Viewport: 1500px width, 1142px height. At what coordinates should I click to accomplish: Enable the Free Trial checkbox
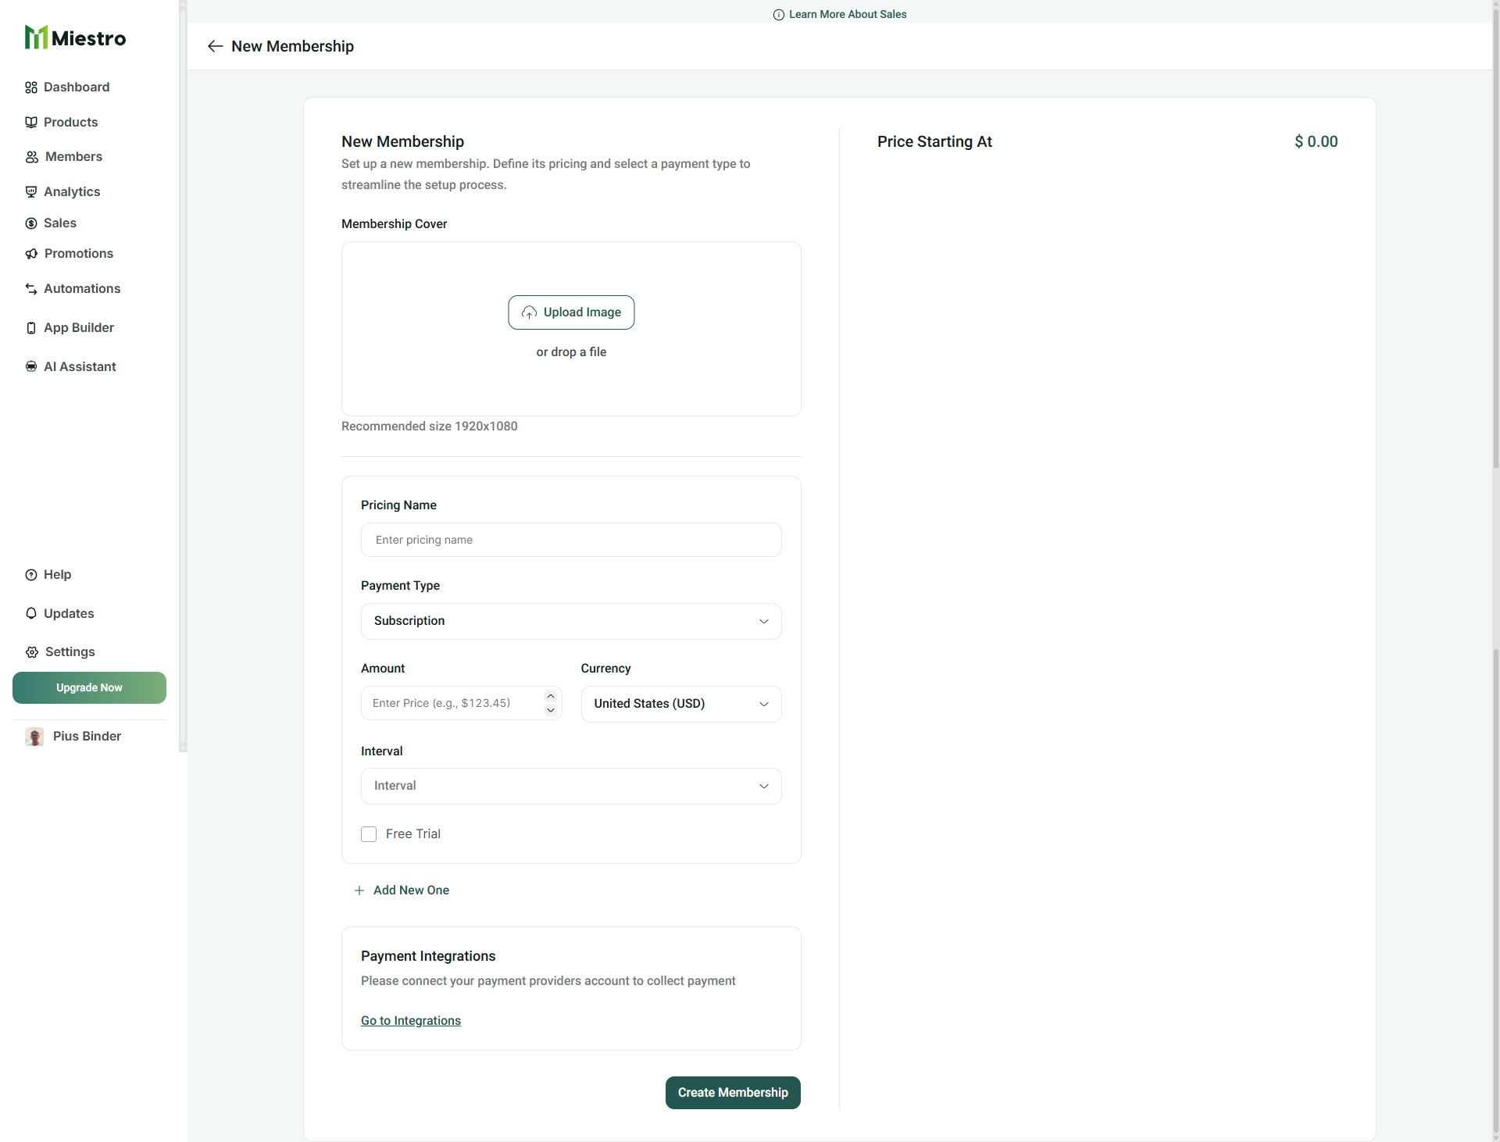pos(369,834)
